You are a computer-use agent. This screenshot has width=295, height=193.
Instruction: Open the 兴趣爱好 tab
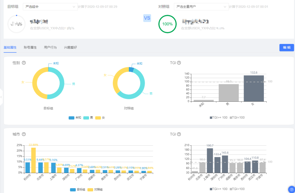click(x=70, y=48)
